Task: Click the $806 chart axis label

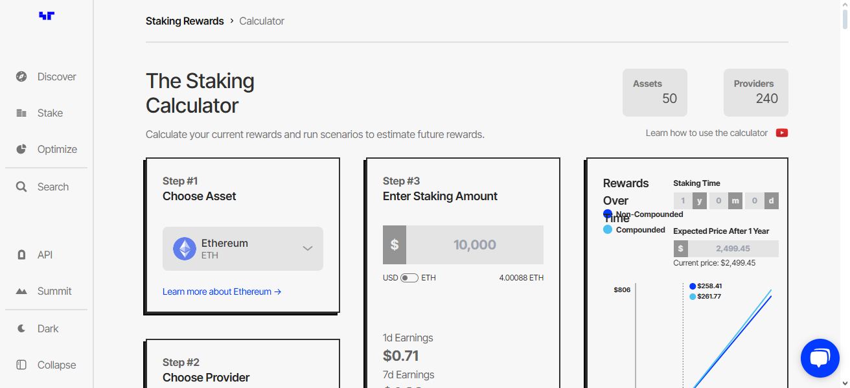Action: pos(622,290)
